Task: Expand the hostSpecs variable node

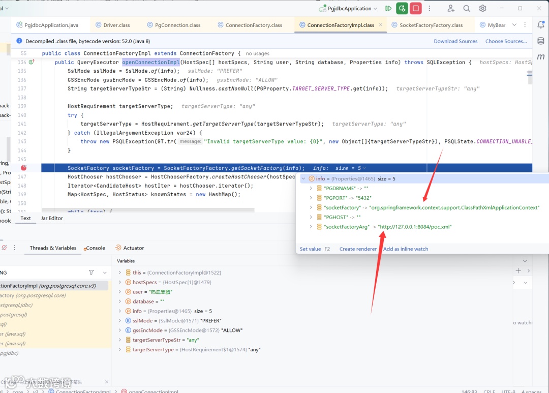Action: [120, 282]
